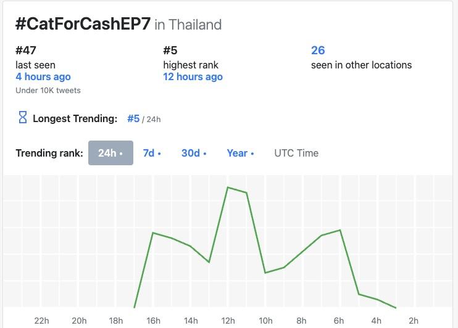458x328 pixels.
Task: Open the '12 hours ago' highest rank link
Action: point(193,77)
